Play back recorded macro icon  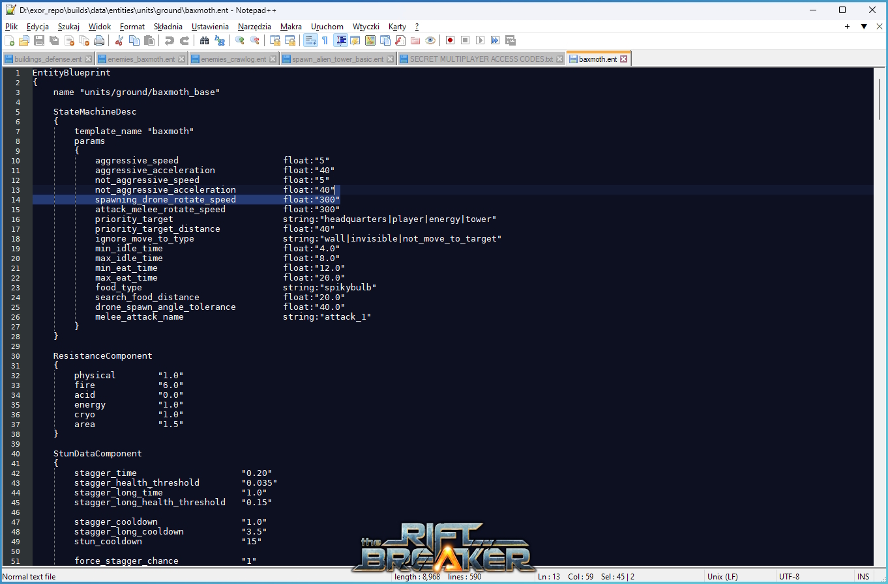480,40
